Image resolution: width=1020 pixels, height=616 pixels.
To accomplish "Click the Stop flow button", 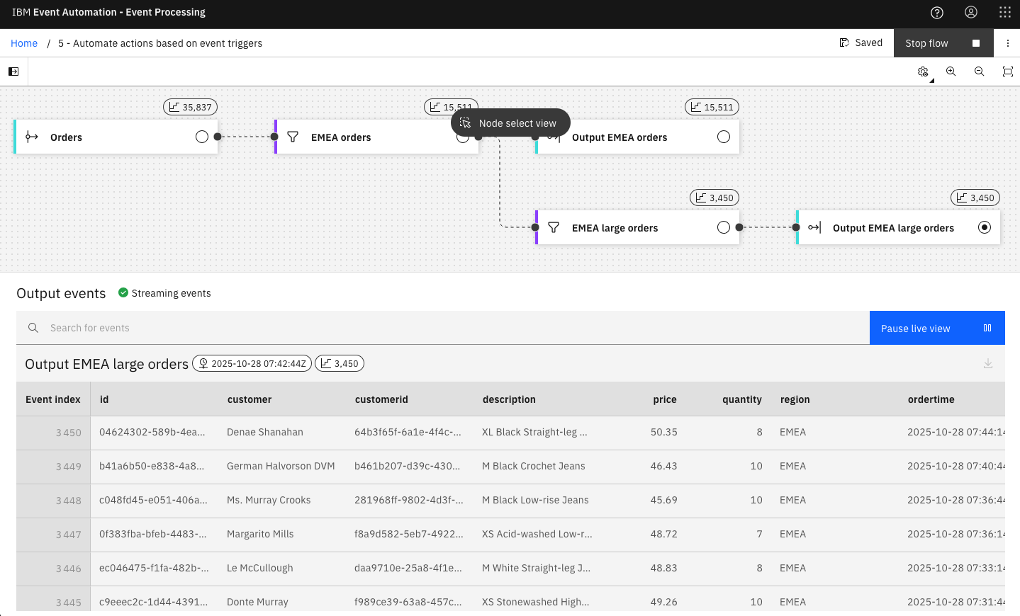I will click(943, 43).
